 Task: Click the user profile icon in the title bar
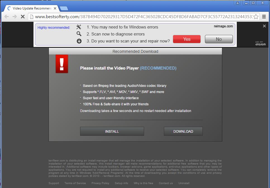point(237,3)
